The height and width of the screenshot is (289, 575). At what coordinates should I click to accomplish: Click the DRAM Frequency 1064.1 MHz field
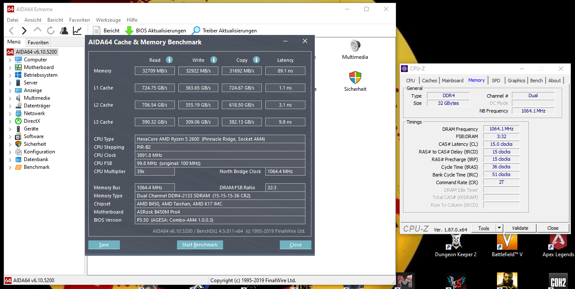click(501, 129)
